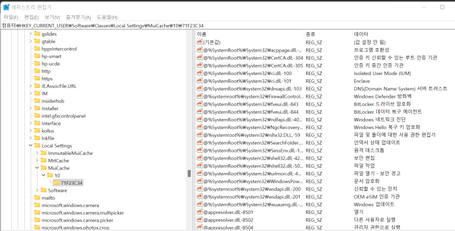The width and height of the screenshot is (455, 231).
Task: Open the 도움말(H) menu
Action: tap(107, 17)
